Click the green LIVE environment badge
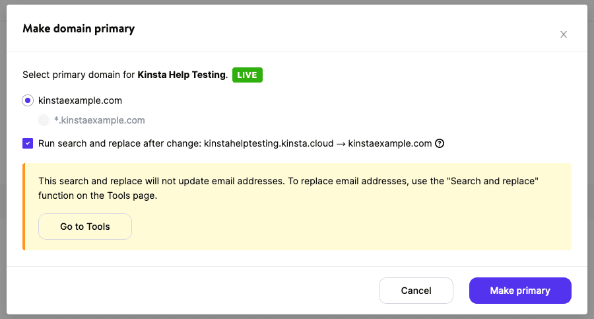 [x=247, y=75]
